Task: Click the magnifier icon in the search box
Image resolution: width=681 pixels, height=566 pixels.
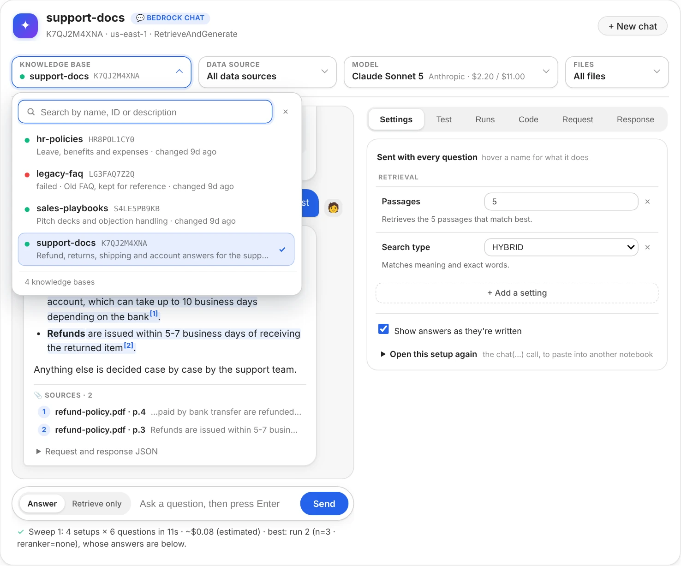Action: [31, 112]
